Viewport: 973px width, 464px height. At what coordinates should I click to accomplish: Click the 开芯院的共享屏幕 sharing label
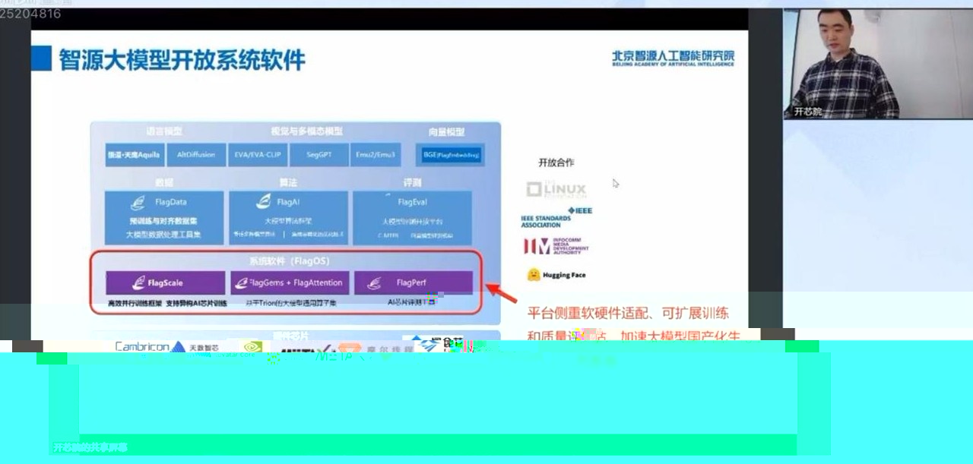tap(90, 448)
